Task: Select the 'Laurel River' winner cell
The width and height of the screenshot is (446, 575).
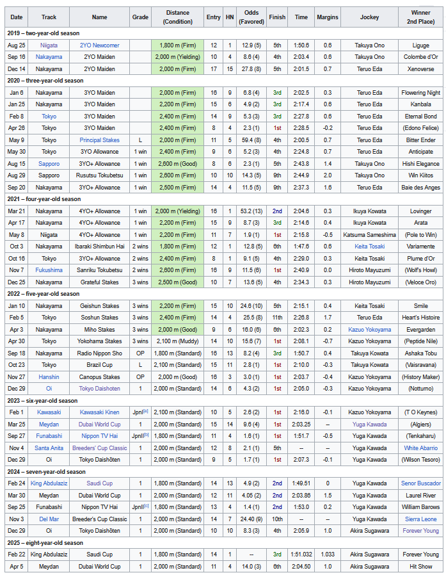Action: tap(420, 496)
